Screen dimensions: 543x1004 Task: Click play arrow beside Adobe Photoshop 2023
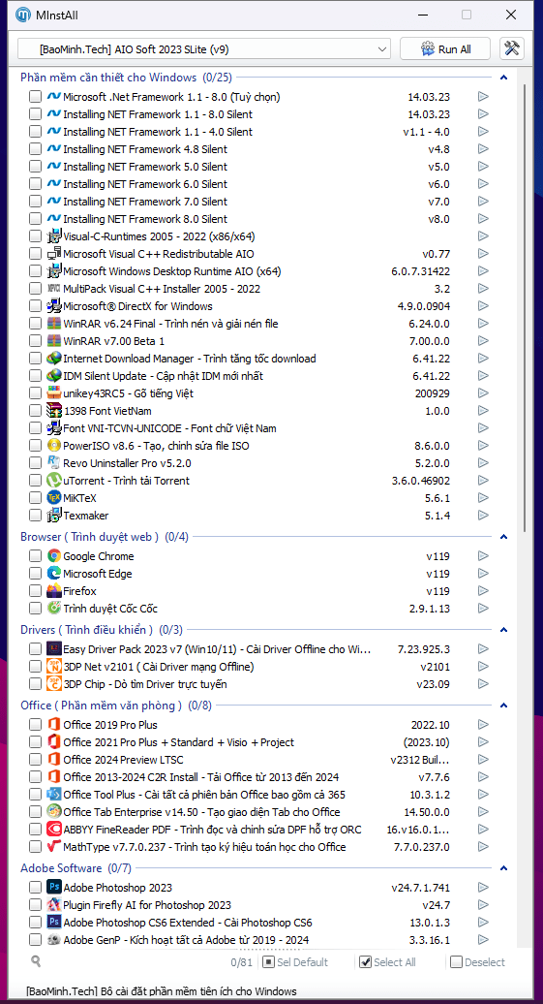[x=483, y=888]
